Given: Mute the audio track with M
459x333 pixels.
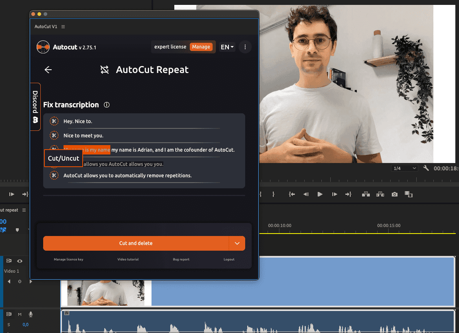Looking at the screenshot, I should (x=20, y=314).
